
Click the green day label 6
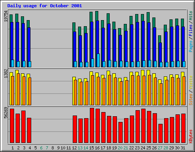click(x=41, y=148)
